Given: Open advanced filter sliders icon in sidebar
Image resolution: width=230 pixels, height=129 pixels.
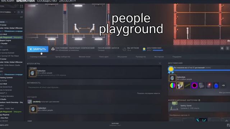Looking at the screenshot, I should coord(22,17).
